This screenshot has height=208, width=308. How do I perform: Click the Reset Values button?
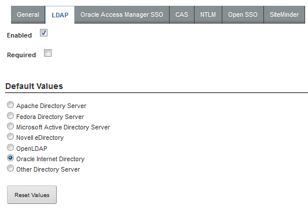32,195
